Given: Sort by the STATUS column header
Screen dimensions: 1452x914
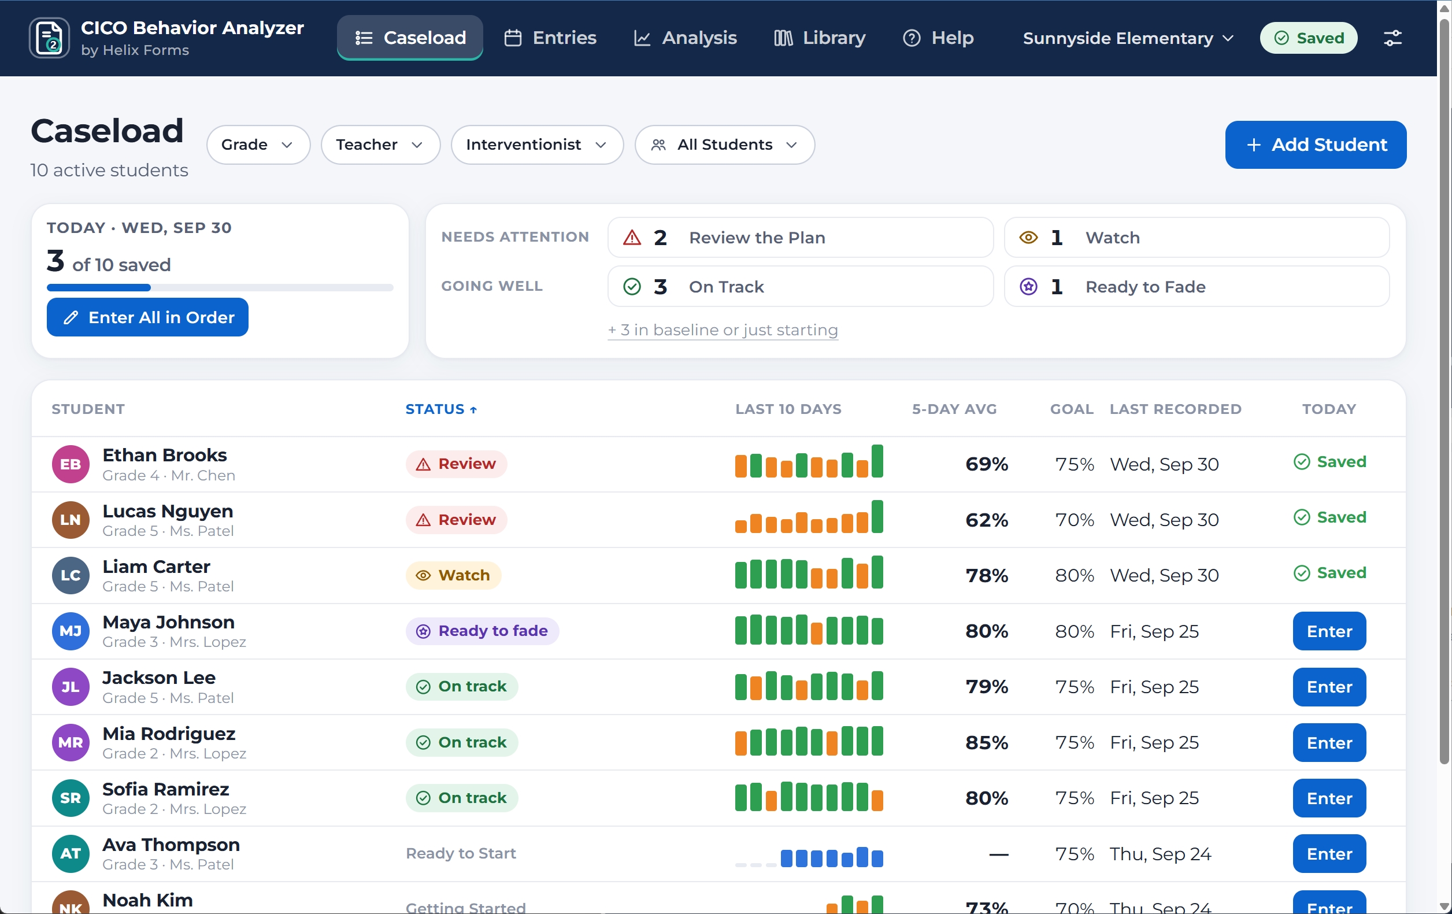Looking at the screenshot, I should point(442,409).
